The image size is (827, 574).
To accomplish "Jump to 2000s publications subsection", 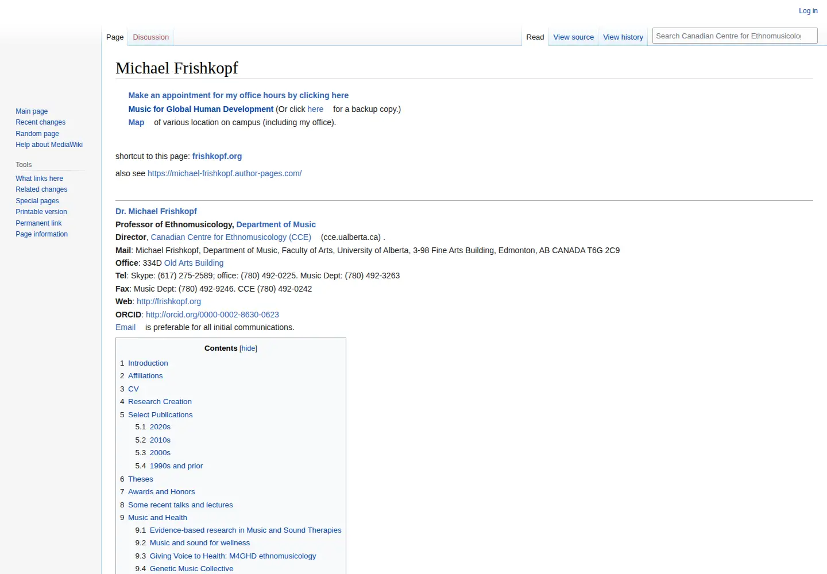I will (x=160, y=453).
